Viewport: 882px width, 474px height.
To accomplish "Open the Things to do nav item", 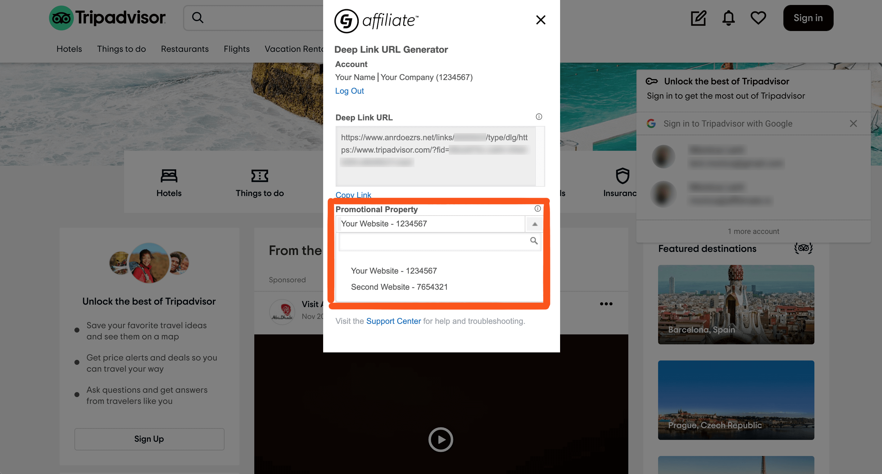I will (121, 49).
